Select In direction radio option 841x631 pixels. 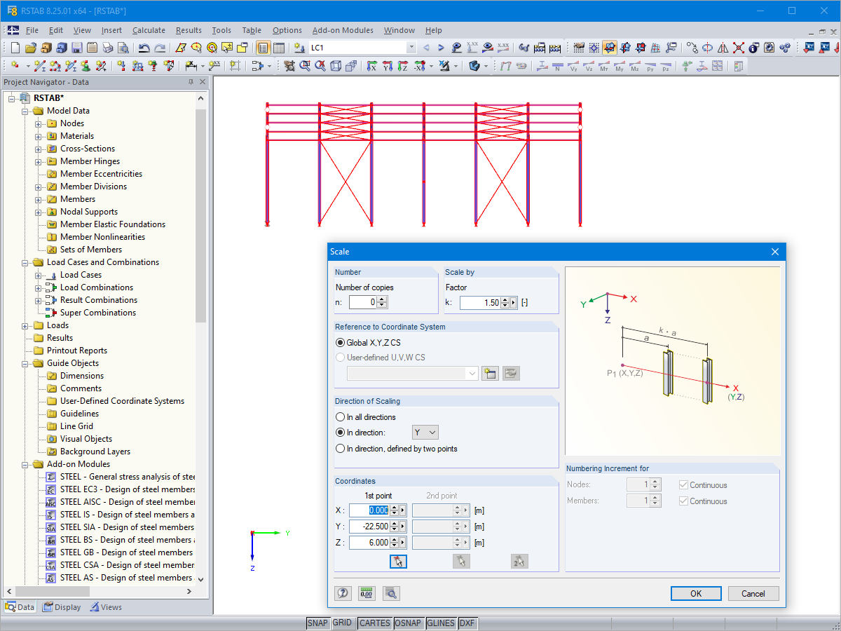pos(341,433)
